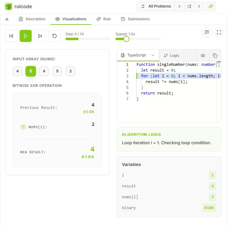Screen dimensions: 228x226
Task: Open the All Problems selector
Action: [x=156, y=6]
